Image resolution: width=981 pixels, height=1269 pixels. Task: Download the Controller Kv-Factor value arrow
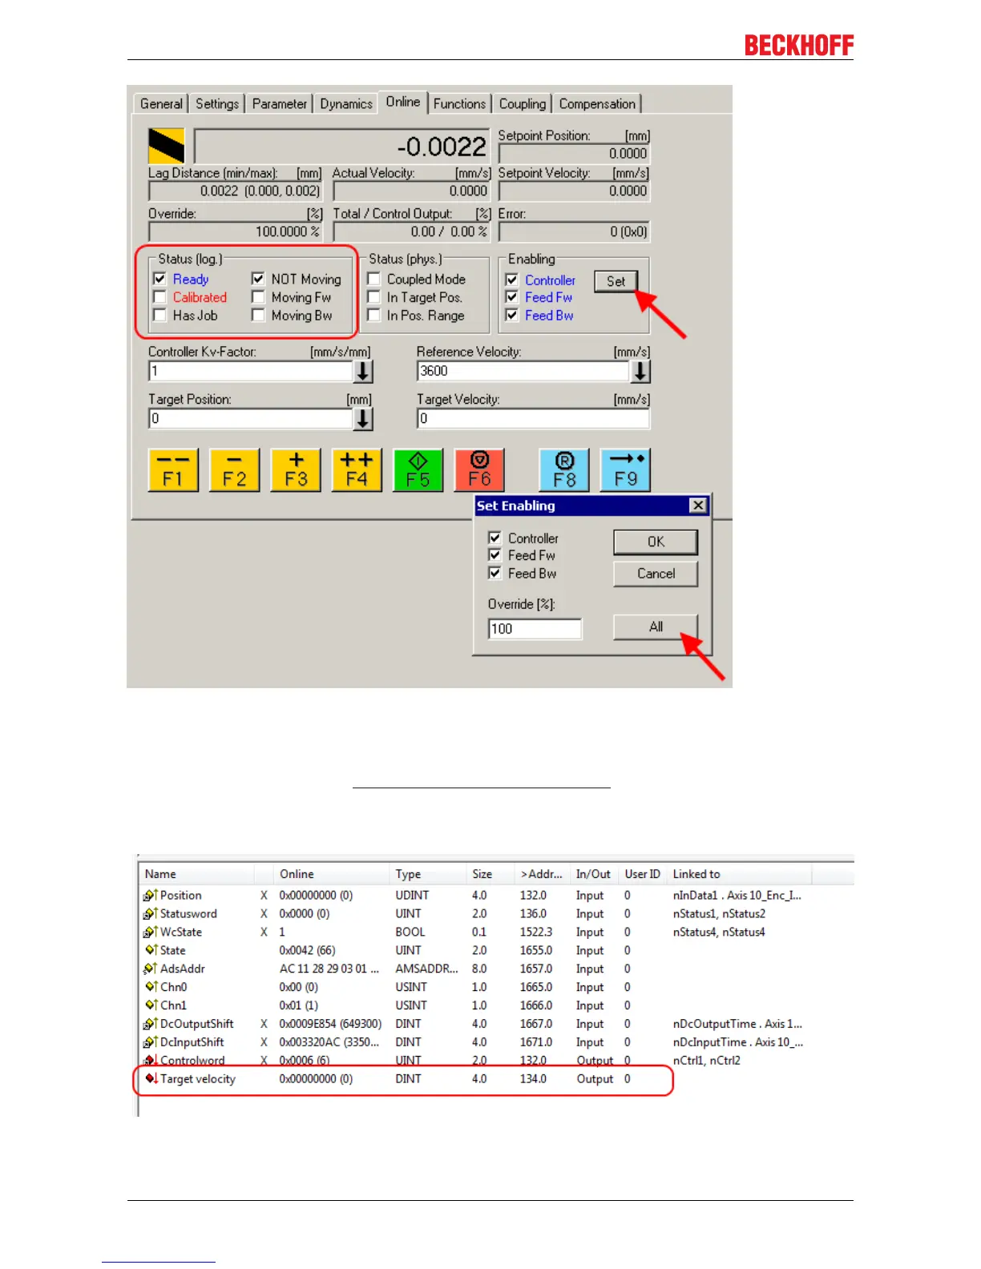pos(363,371)
